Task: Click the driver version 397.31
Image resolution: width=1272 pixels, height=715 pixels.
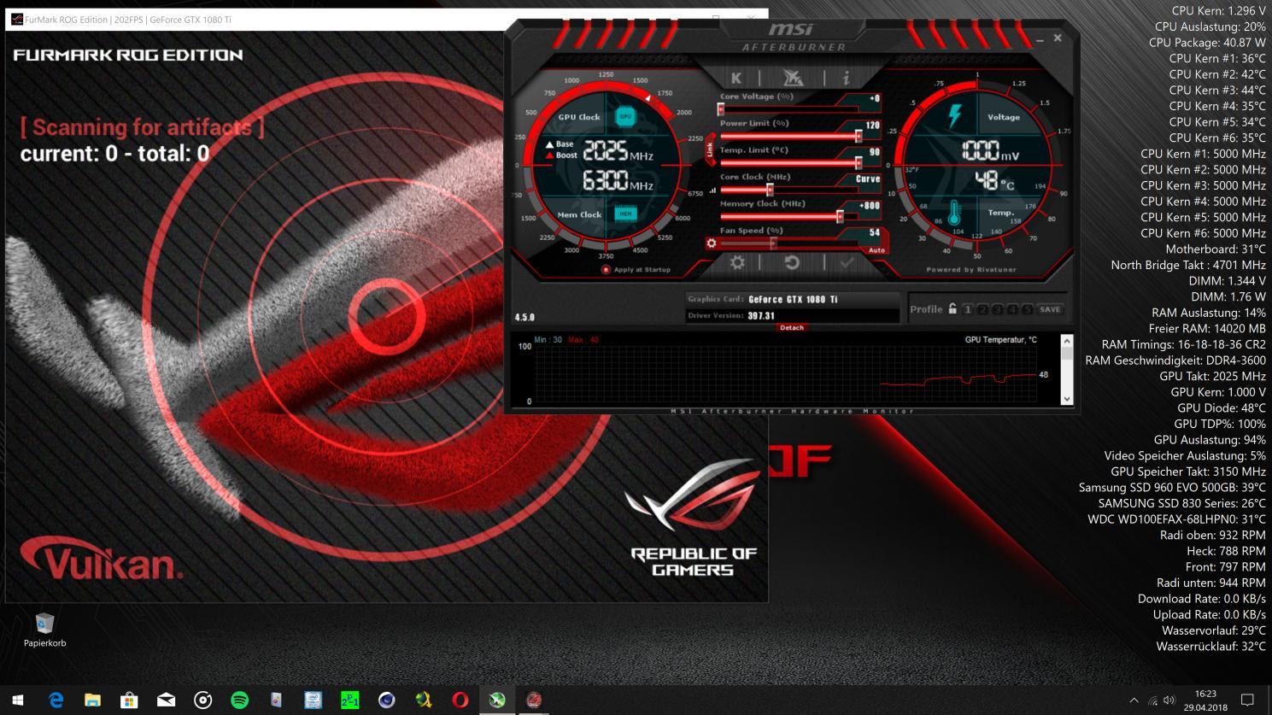Action: pyautogui.click(x=761, y=316)
